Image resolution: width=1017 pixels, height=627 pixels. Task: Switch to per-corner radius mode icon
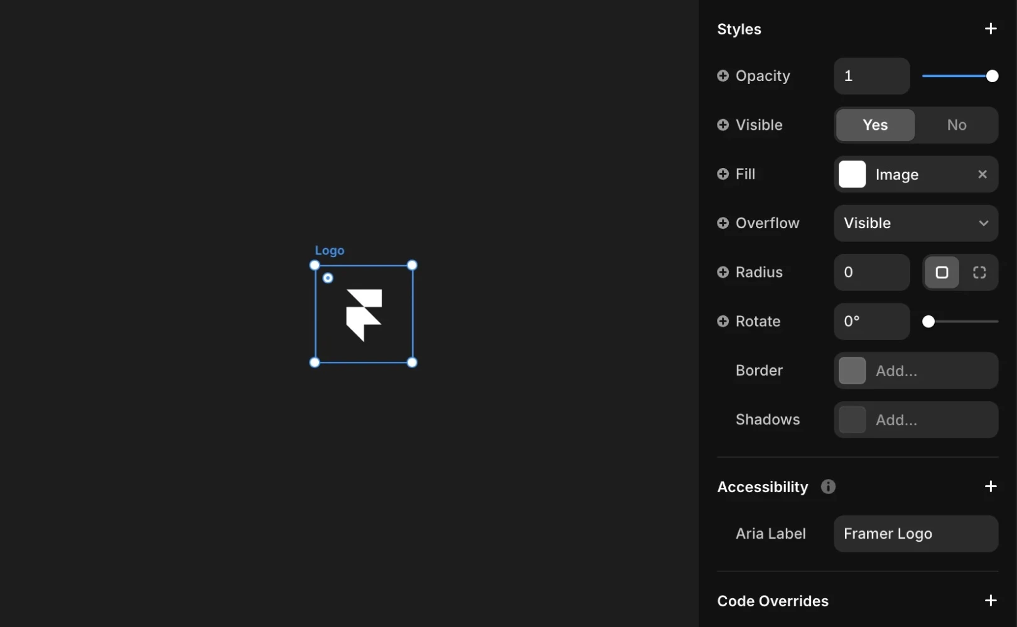click(x=979, y=272)
